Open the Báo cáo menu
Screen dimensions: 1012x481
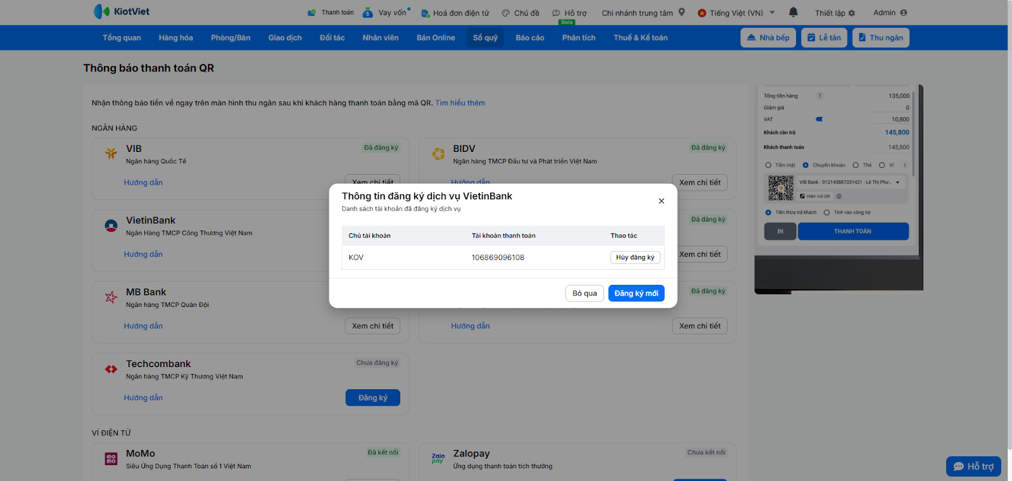coord(530,38)
